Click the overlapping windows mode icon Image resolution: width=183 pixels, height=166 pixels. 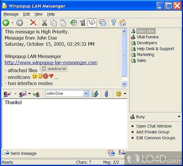click(102, 23)
